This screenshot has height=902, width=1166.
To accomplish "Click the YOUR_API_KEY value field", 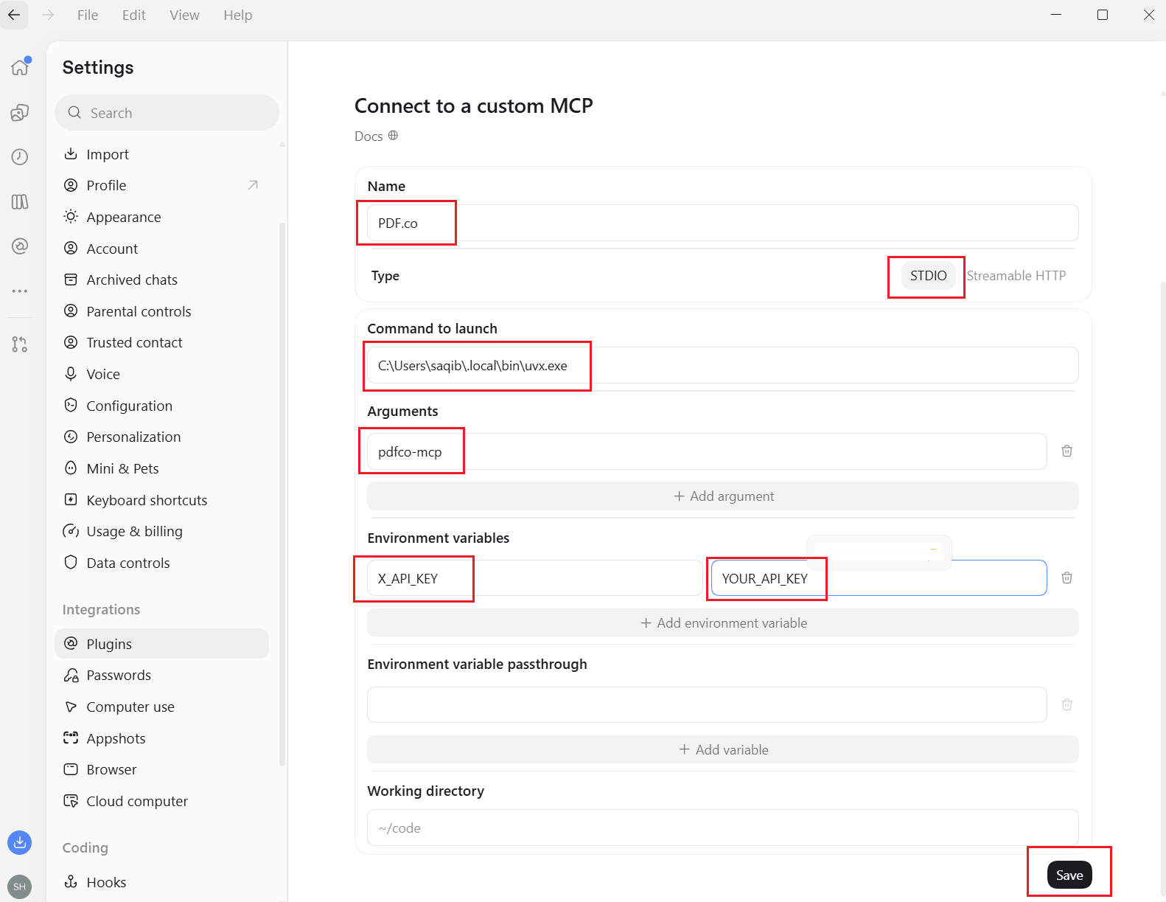I will (x=879, y=578).
